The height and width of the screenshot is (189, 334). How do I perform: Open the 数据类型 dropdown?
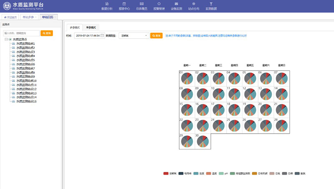pyautogui.click(x=134, y=36)
